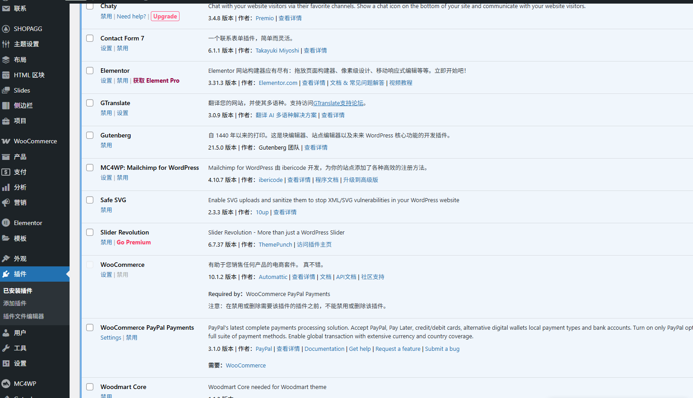Click 社区支持 link for WooCommerce
The image size is (693, 398).
373,277
